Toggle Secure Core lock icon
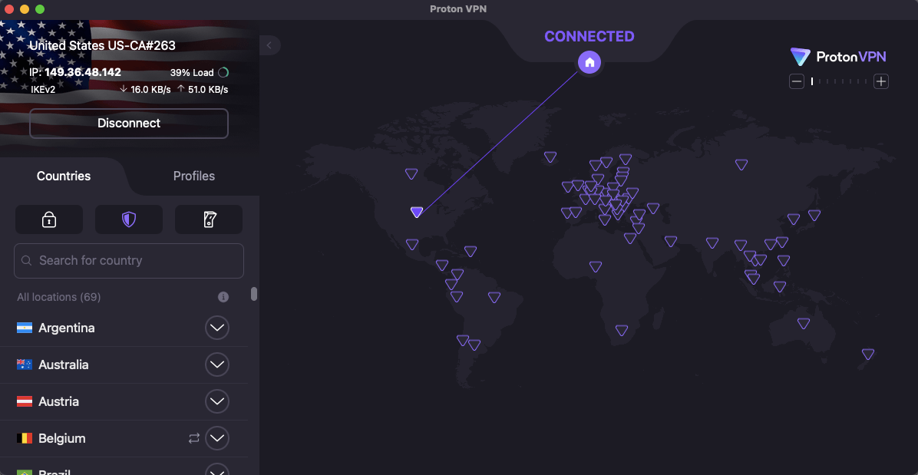The image size is (918, 475). point(49,219)
